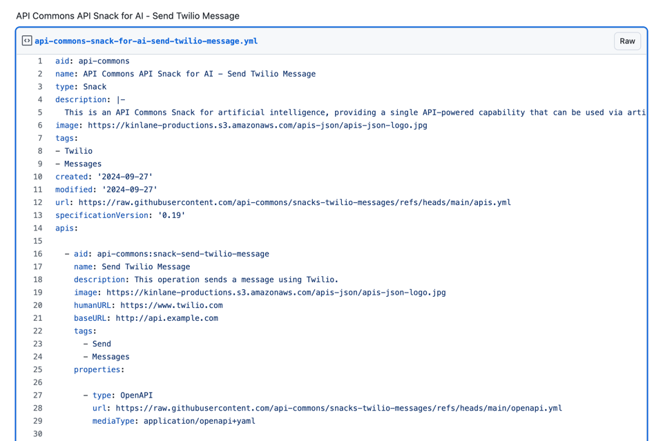Select line number 1

(39, 61)
